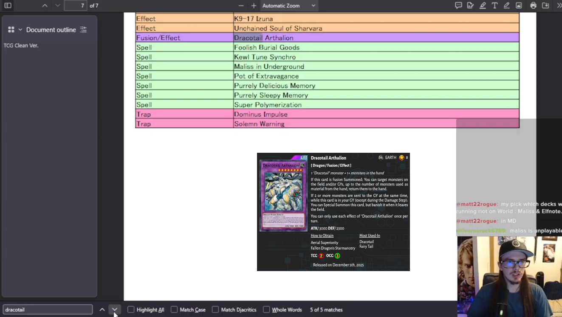The image size is (562, 317).
Task: Click the UR rarity badge on the card info
Action: (303, 157)
